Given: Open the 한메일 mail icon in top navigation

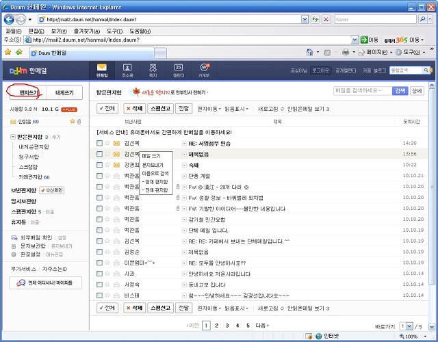Looking at the screenshot, I should (x=102, y=70).
